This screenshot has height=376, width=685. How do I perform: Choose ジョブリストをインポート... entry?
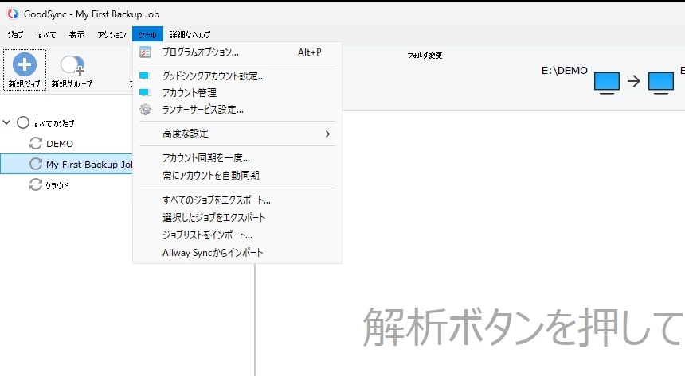click(237, 235)
